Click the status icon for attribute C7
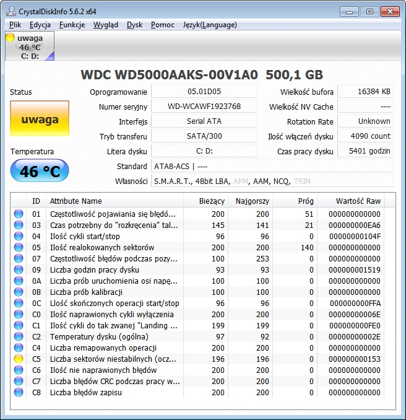This screenshot has height=420, width=406. pyautogui.click(x=19, y=381)
